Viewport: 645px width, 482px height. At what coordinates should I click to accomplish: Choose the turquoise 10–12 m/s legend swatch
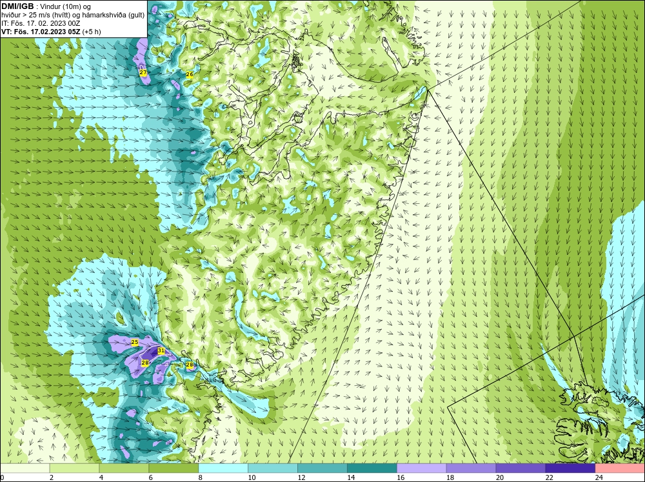(273, 468)
